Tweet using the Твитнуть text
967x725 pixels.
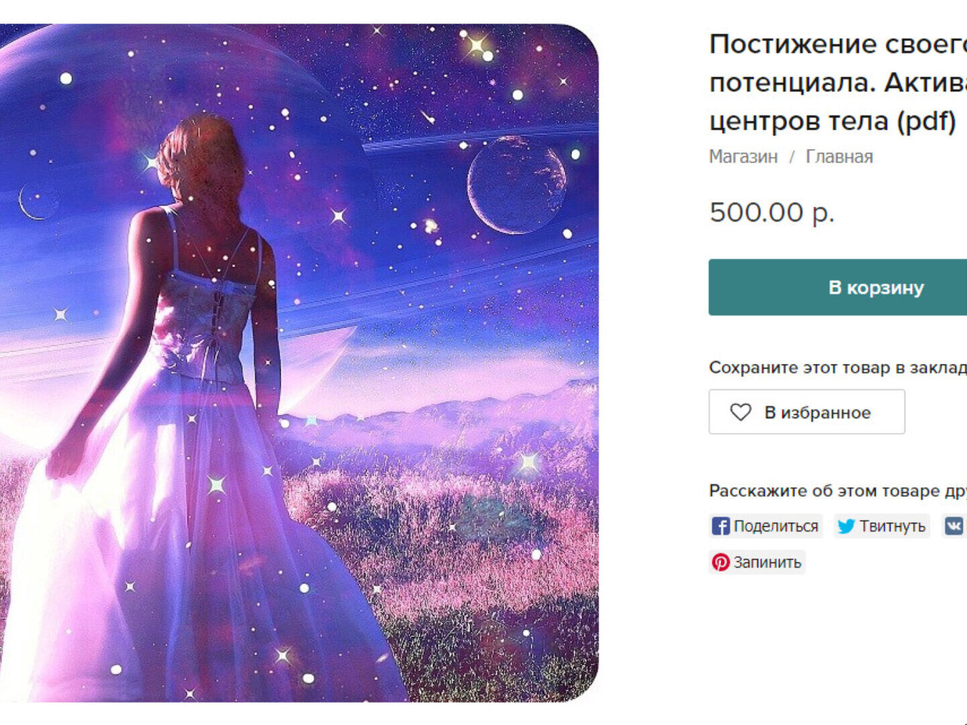(892, 526)
